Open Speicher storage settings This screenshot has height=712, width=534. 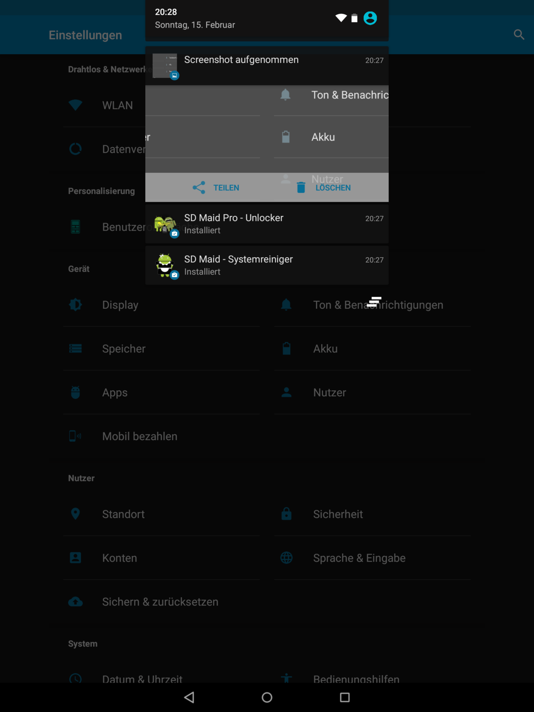tap(124, 349)
